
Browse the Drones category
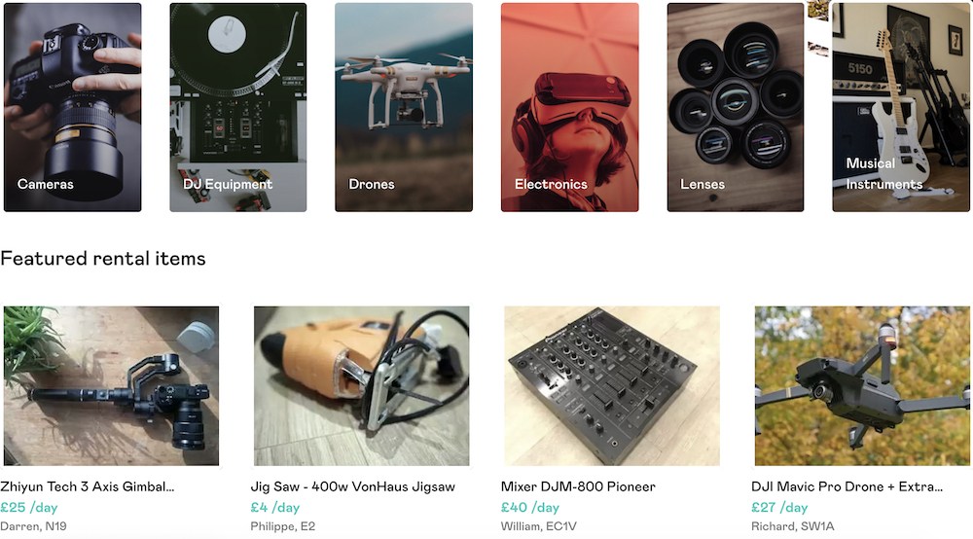(404, 107)
